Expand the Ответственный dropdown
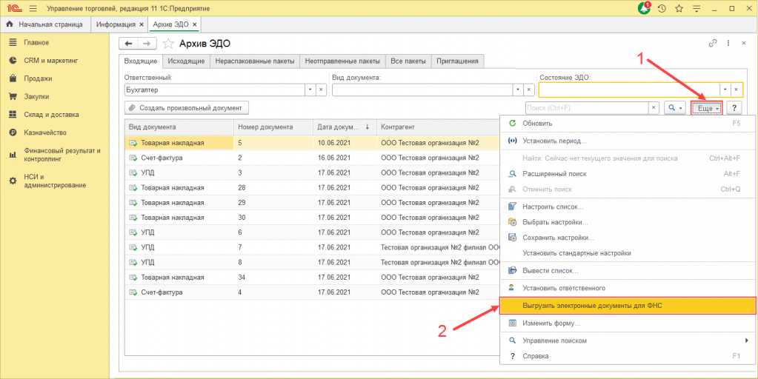The width and height of the screenshot is (758, 379). pos(310,90)
